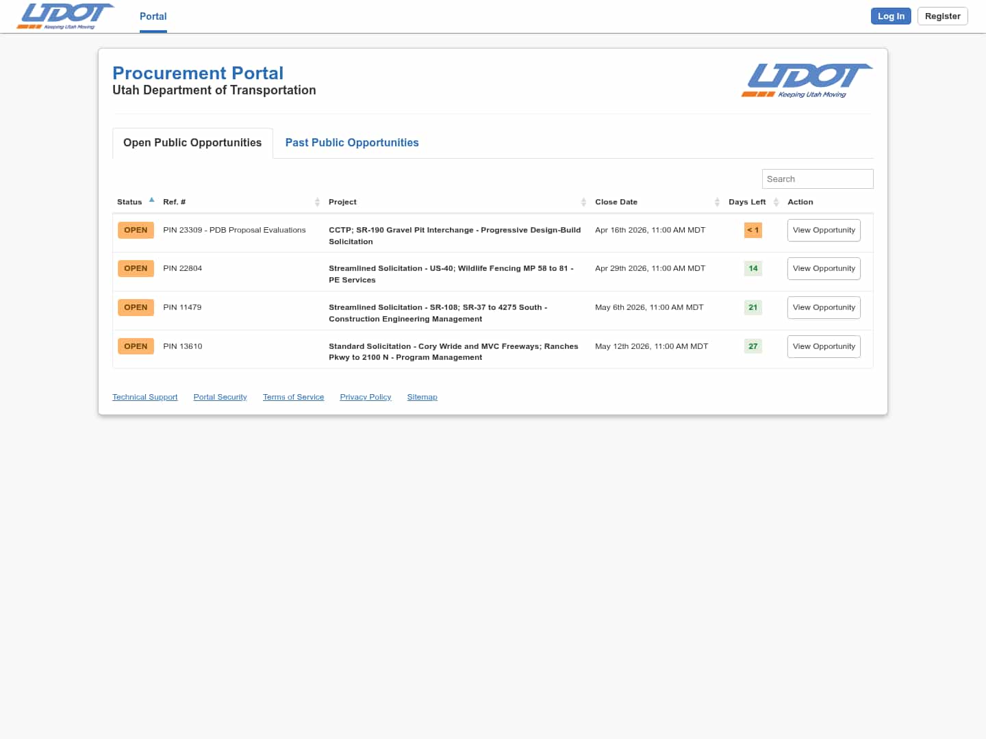
Task: Click the Register button
Action: 943,16
